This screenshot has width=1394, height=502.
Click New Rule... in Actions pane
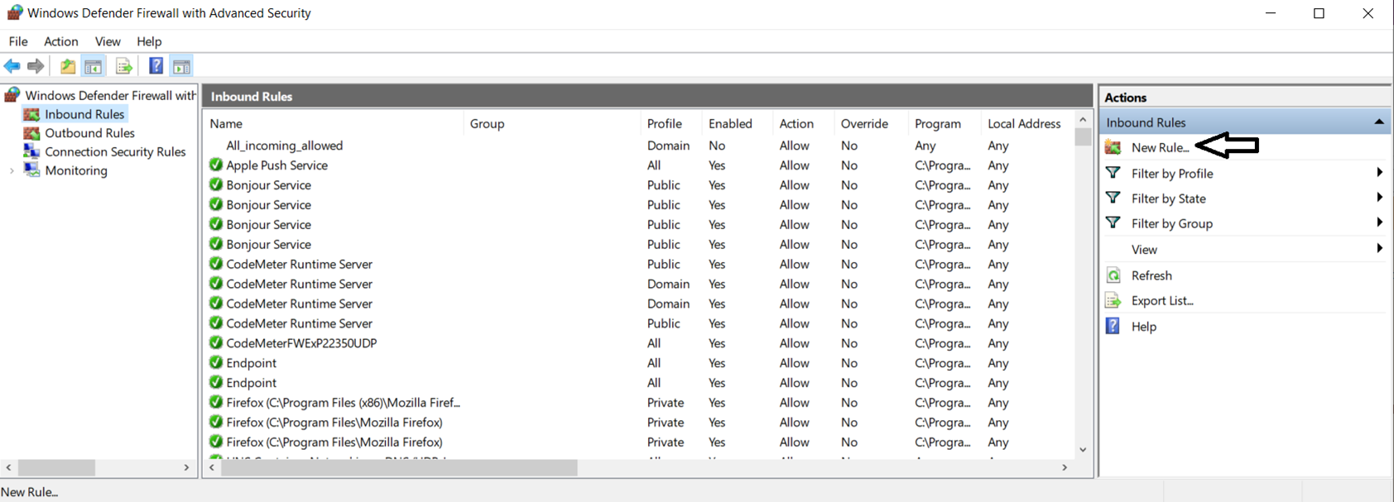pos(1160,147)
